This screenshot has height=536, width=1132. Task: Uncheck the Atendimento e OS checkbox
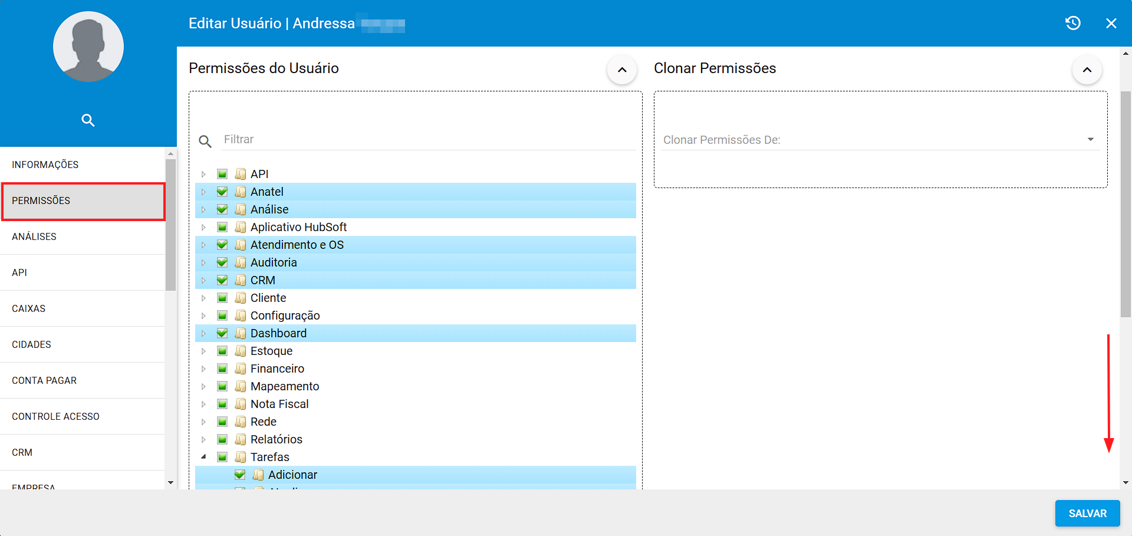click(222, 245)
